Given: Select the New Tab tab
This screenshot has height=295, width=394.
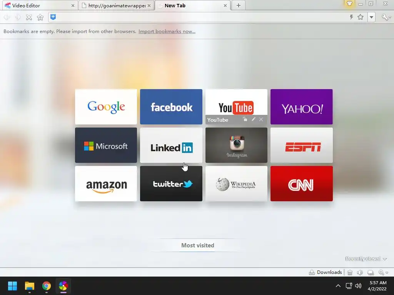Looking at the screenshot, I should click(192, 5).
